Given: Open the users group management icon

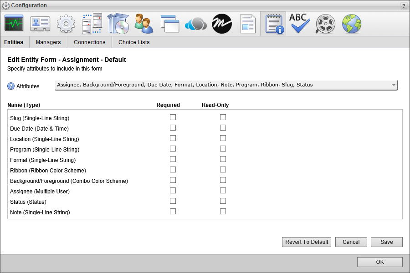Looking at the screenshot, I should [143, 23].
